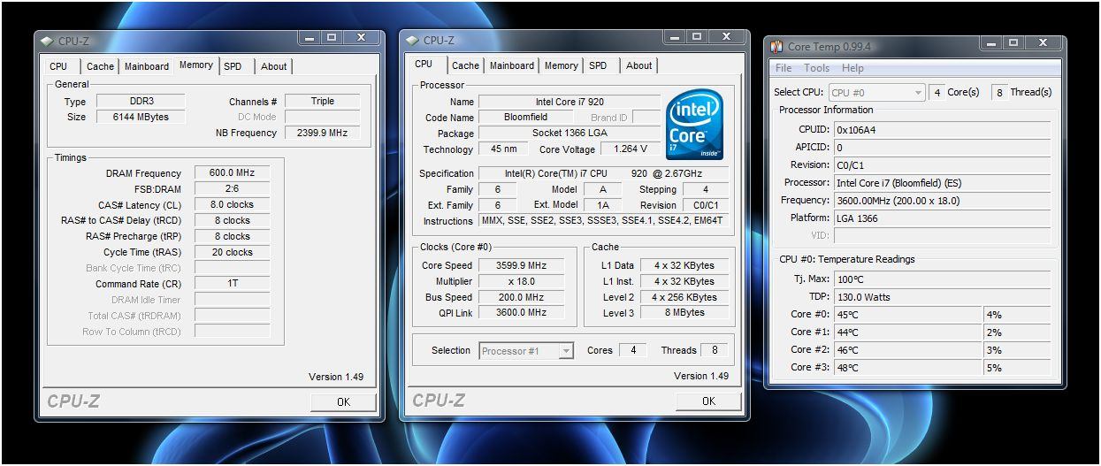Viewport: 1101px width, 466px height.
Task: Expand the Select CPU dropdown in Core Temp
Action: (x=917, y=92)
